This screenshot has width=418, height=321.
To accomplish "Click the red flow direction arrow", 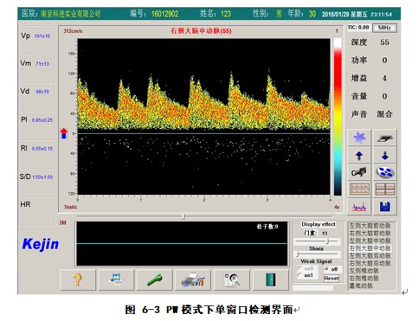I will [x=64, y=133].
